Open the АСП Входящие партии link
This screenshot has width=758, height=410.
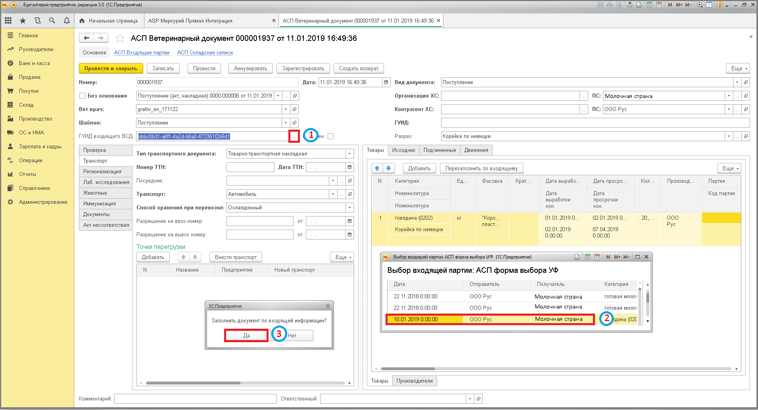tap(142, 52)
